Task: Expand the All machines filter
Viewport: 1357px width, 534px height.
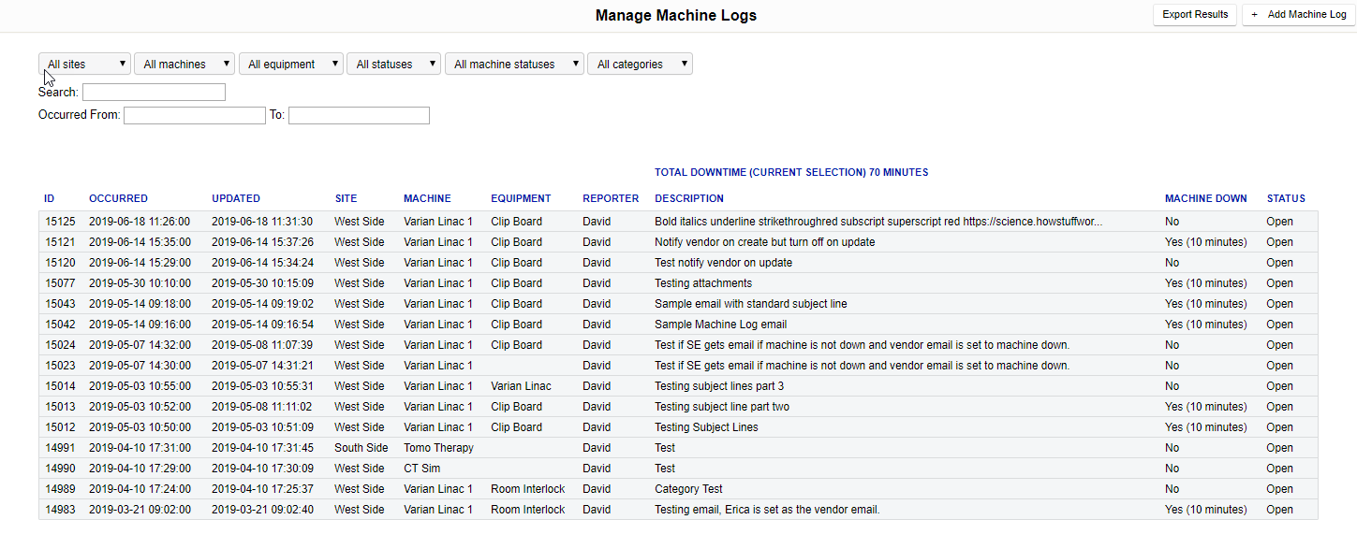Action: [184, 65]
